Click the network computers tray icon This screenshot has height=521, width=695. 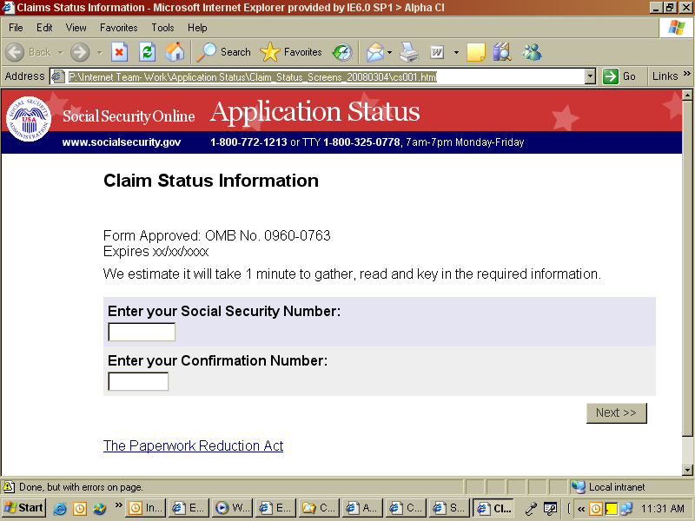coord(626,509)
